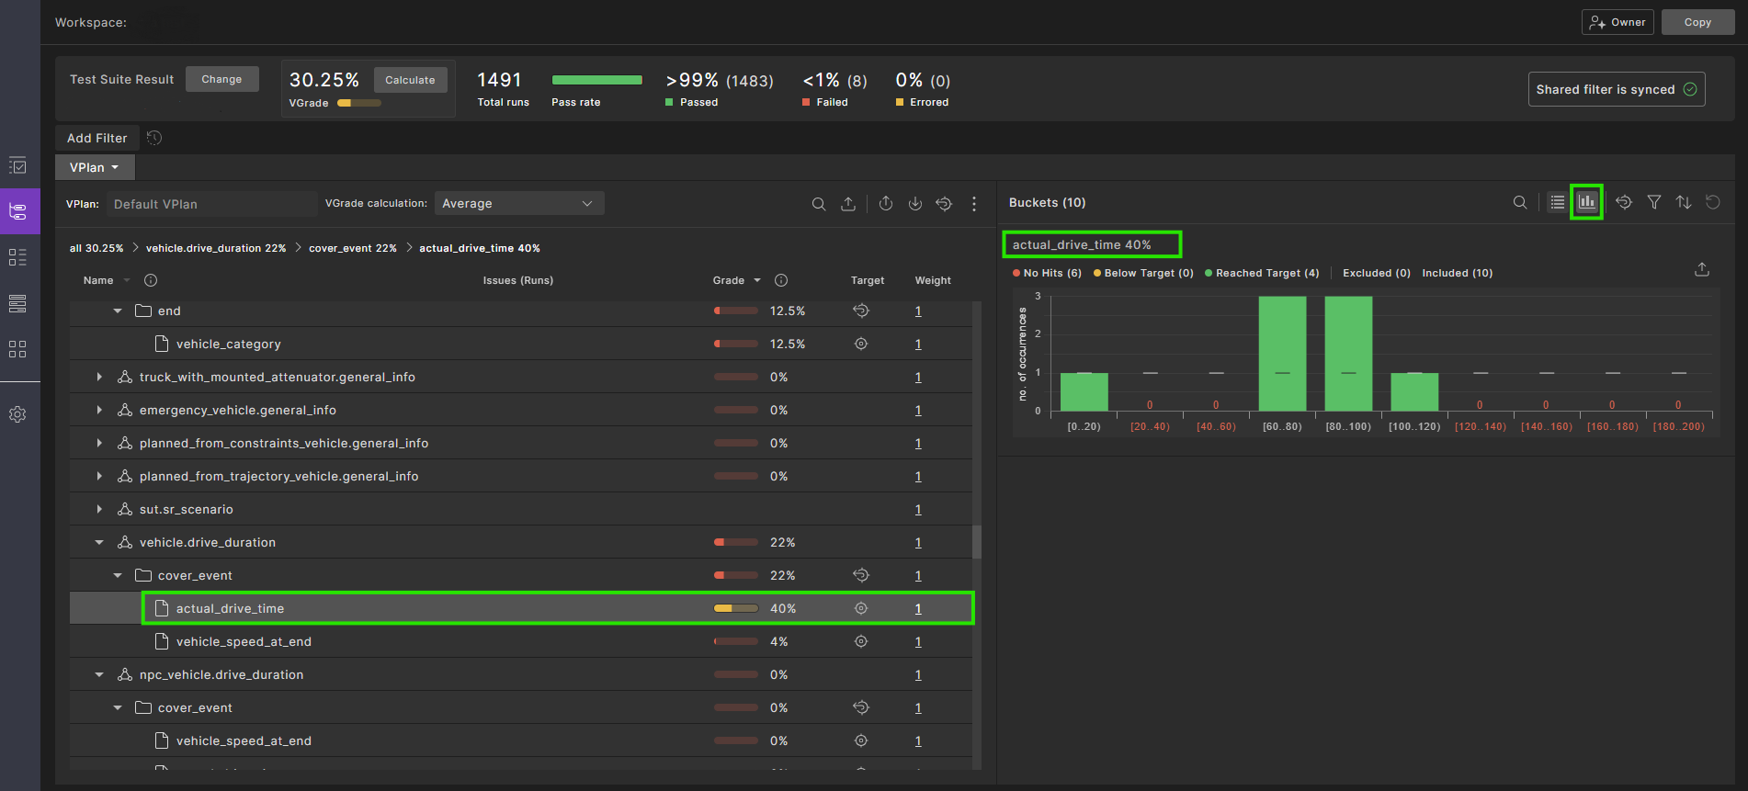Open the checklist view in left sidebar

[17, 166]
